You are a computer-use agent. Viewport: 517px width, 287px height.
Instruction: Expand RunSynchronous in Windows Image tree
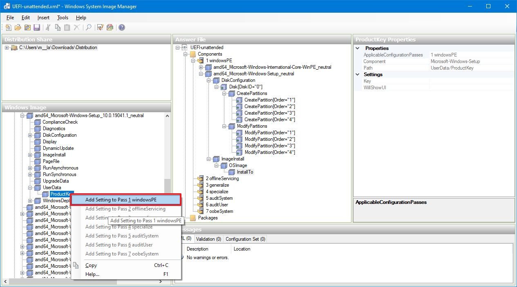coord(30,174)
